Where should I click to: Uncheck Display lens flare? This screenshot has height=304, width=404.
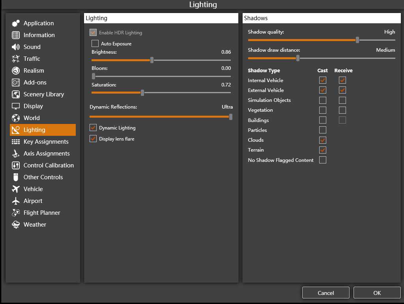pos(93,139)
